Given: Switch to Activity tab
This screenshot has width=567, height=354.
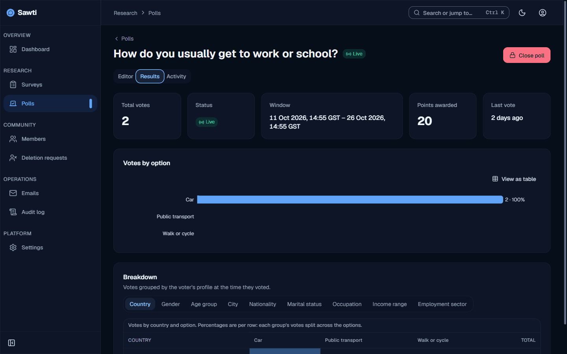Looking at the screenshot, I should [176, 76].
